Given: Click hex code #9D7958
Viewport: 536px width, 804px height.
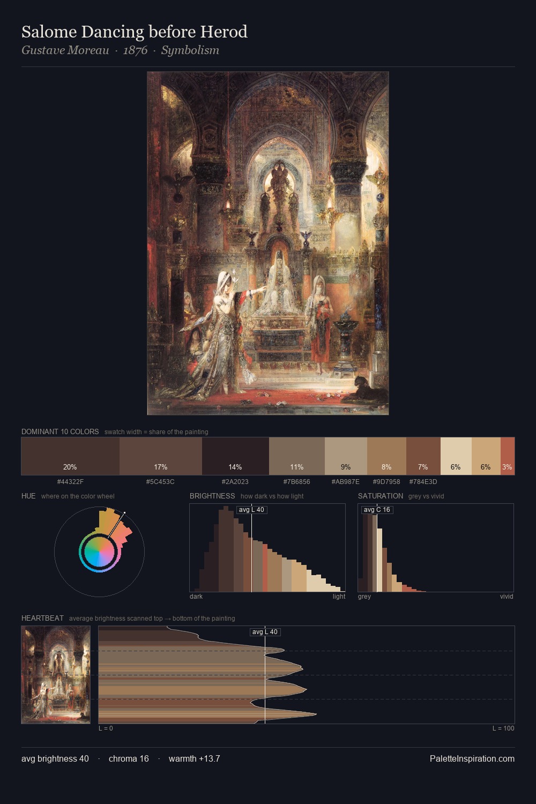Looking at the screenshot, I should [386, 482].
